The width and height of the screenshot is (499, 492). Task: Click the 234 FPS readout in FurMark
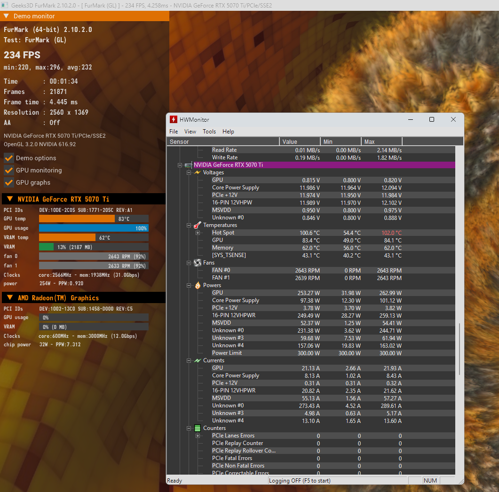22,55
